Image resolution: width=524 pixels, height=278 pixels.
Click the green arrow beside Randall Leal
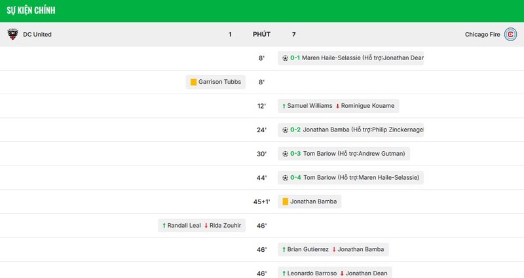(164, 226)
